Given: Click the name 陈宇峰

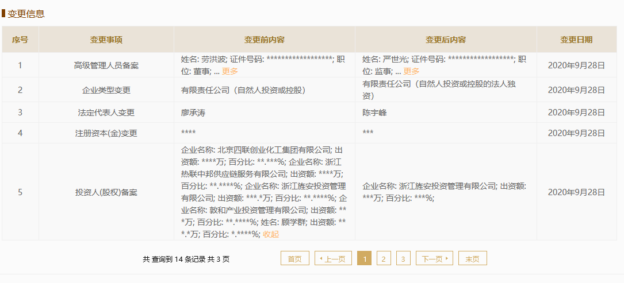Looking at the screenshot, I should click(374, 113).
